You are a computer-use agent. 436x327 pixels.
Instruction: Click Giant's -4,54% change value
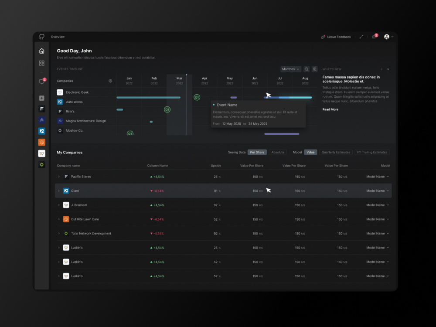tap(157, 191)
